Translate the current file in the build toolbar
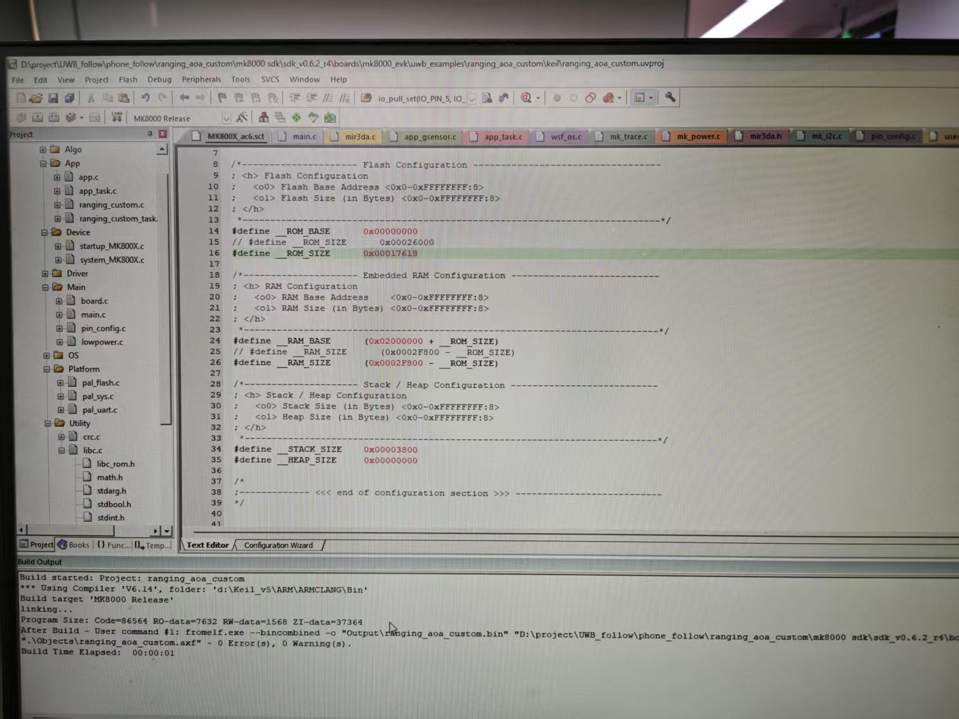This screenshot has height=719, width=959. (21, 117)
